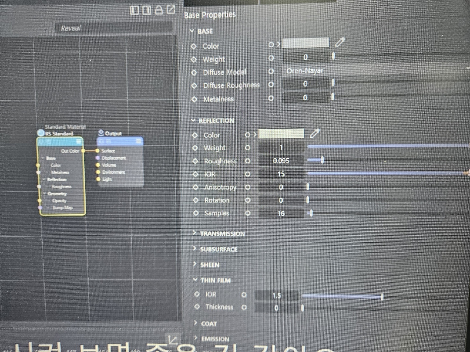Click the lock icon above node editor

click(159, 10)
